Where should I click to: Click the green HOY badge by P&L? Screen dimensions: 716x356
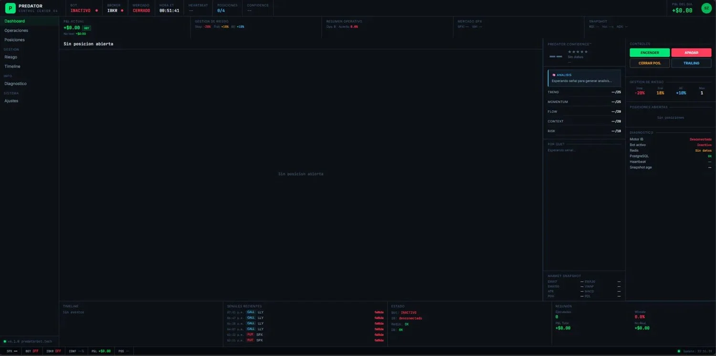pyautogui.click(x=87, y=28)
